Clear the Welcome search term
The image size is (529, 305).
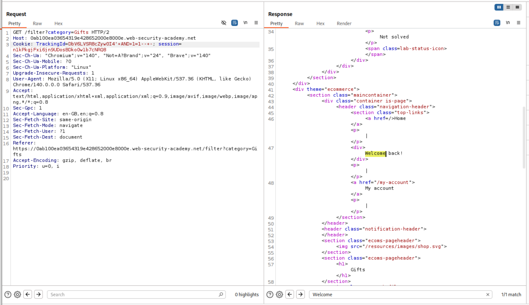click(488, 294)
